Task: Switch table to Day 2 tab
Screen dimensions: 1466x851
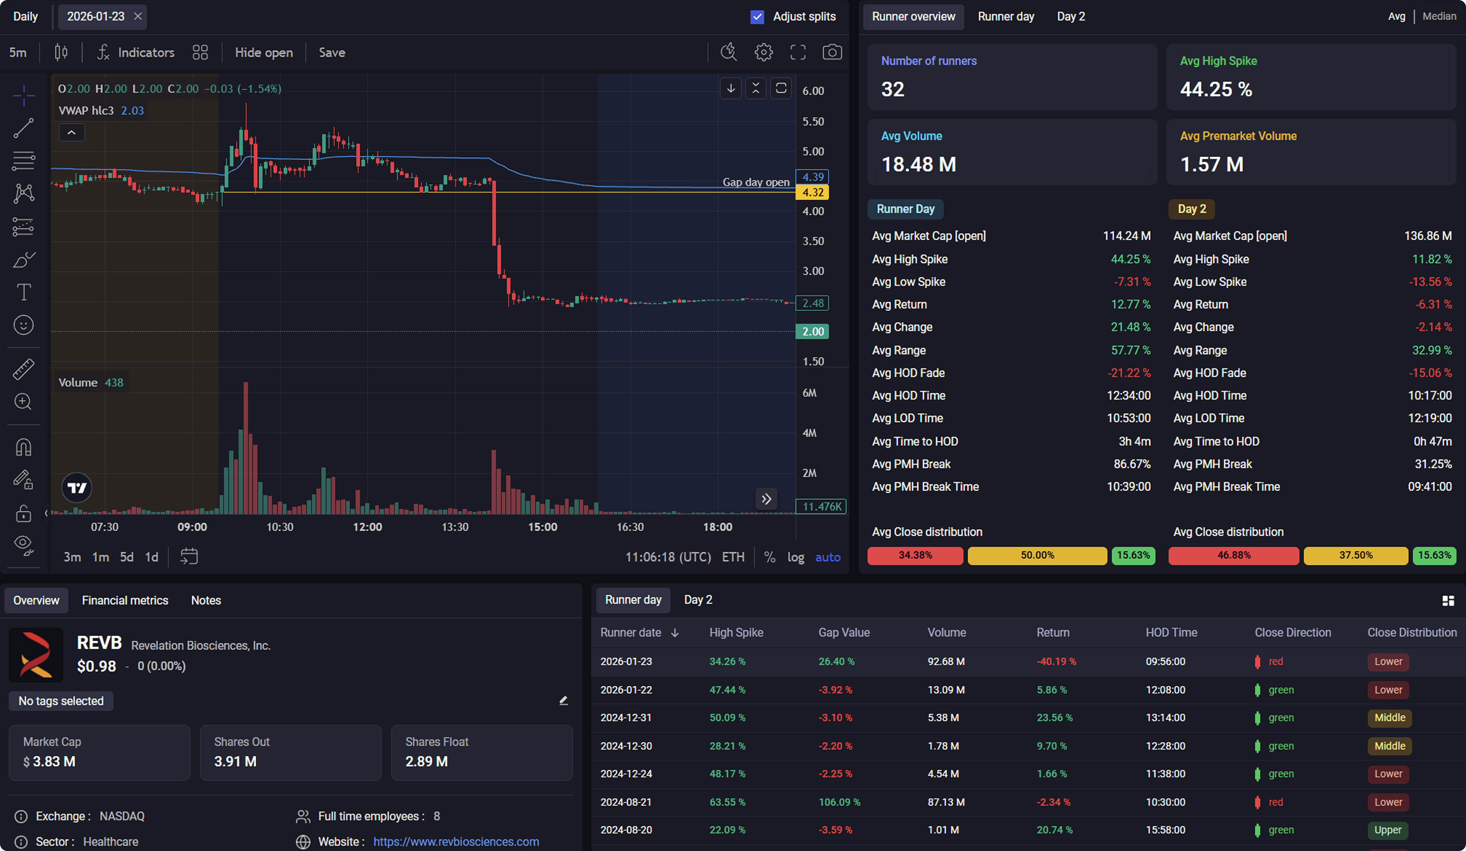Action: [698, 600]
